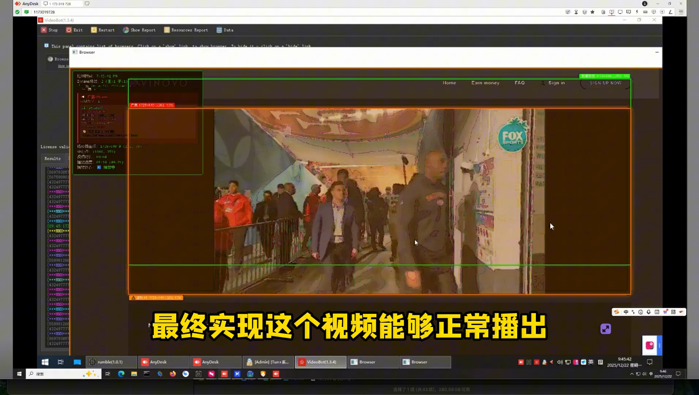Click AnyDesk session recording icon

(x=662, y=12)
